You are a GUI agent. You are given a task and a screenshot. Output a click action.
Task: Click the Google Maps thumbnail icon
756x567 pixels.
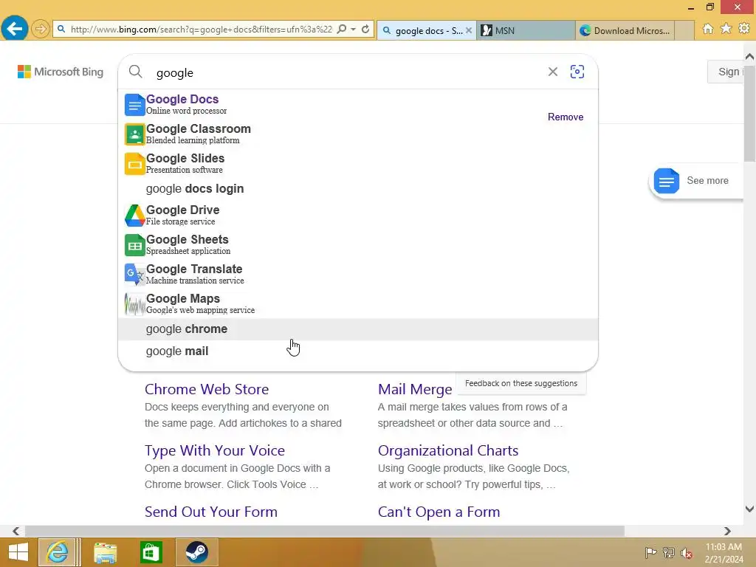coord(134,304)
